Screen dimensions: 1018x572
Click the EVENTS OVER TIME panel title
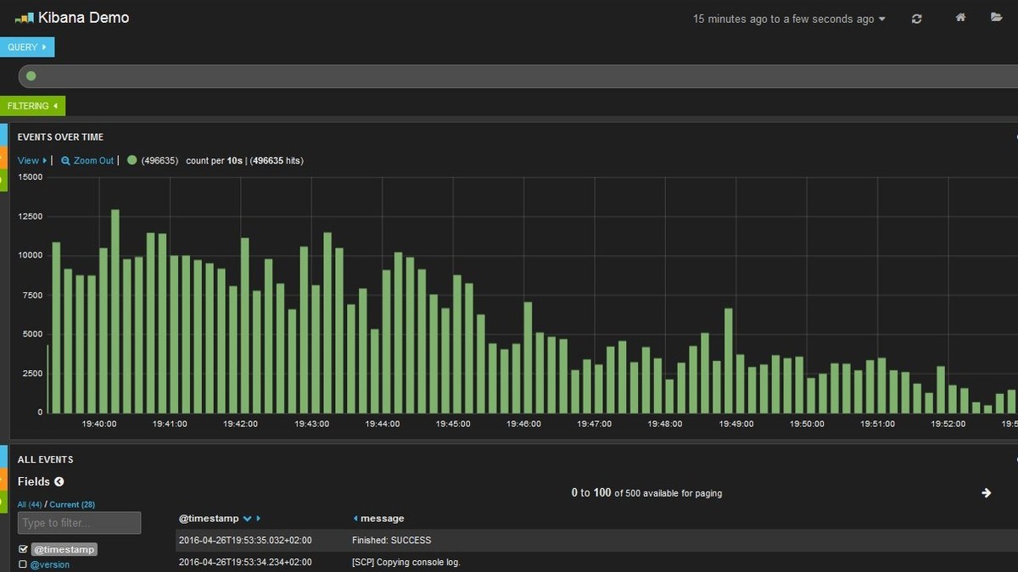point(60,136)
